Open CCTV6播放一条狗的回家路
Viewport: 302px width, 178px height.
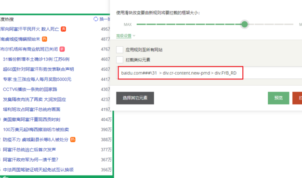tap(30, 89)
